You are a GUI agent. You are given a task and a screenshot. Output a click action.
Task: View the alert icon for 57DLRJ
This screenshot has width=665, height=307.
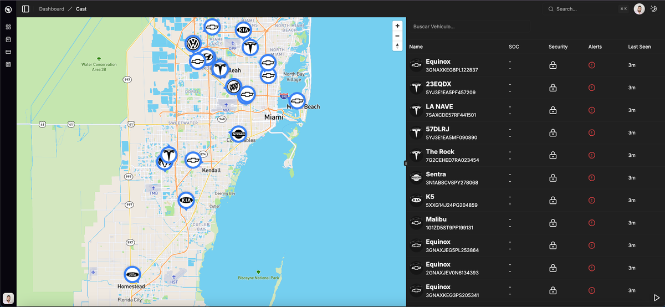pyautogui.click(x=592, y=133)
